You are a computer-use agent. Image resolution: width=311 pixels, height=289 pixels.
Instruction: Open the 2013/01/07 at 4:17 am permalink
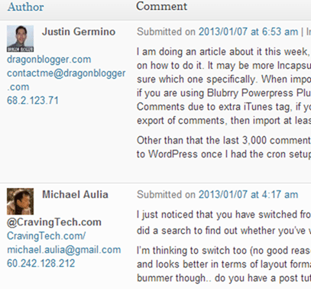point(248,195)
